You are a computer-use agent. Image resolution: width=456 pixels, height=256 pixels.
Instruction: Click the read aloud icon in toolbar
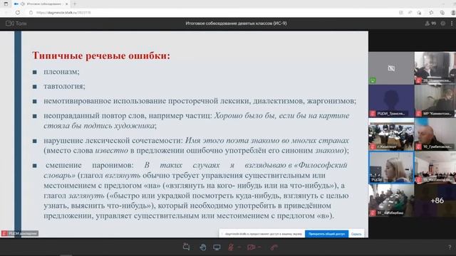click(410, 13)
